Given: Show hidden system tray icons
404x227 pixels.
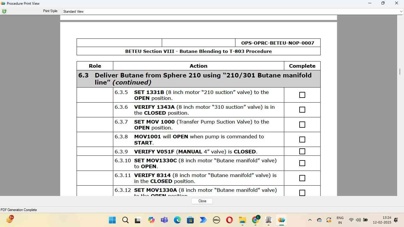Looking at the screenshot, I should point(310,220).
